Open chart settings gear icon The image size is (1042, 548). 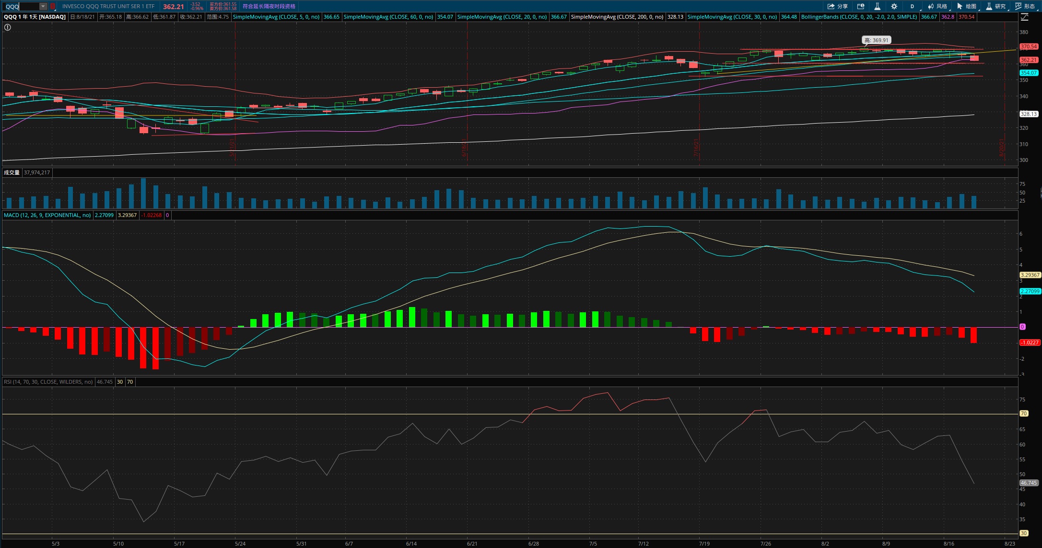894,6
